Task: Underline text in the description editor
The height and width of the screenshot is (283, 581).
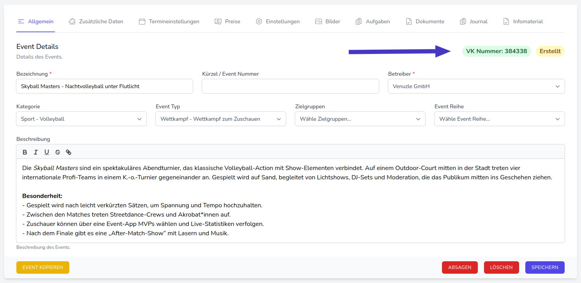Action: click(47, 152)
